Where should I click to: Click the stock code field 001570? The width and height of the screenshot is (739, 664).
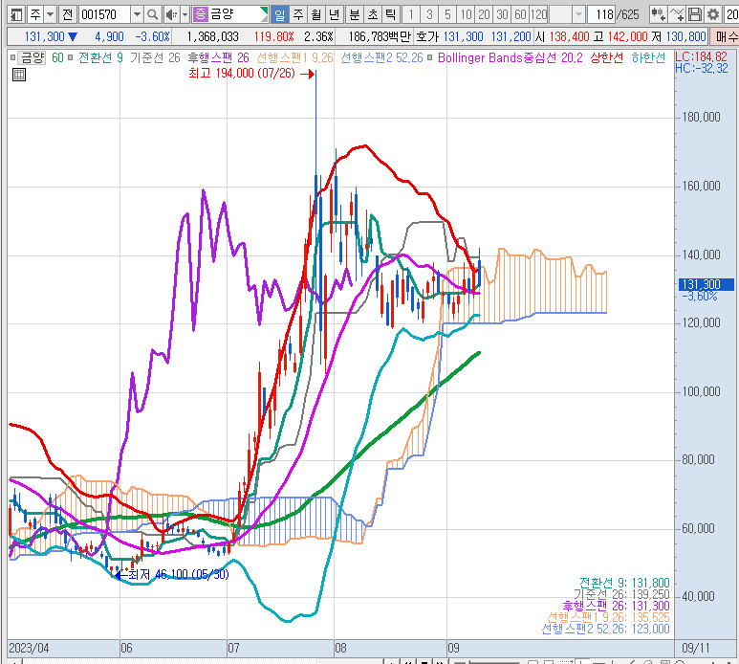click(x=103, y=15)
